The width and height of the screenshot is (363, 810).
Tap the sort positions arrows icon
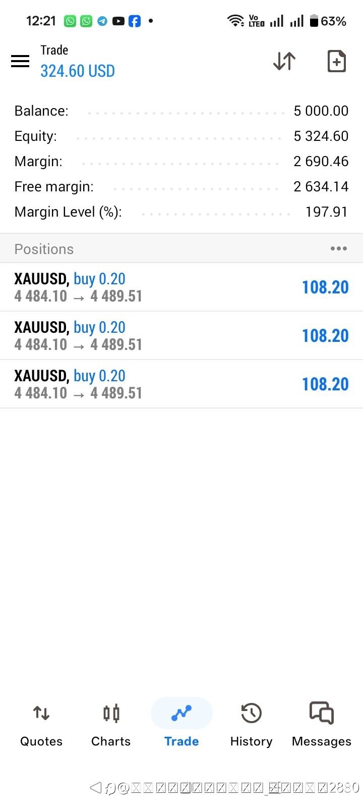[x=284, y=61]
